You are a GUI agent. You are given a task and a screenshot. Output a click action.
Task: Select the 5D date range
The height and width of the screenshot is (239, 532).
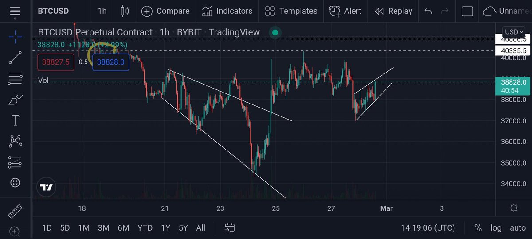65,228
